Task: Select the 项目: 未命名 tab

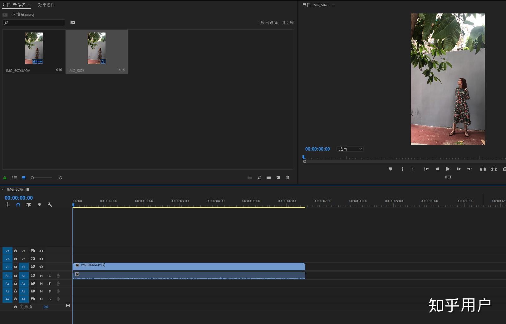Action: point(14,5)
